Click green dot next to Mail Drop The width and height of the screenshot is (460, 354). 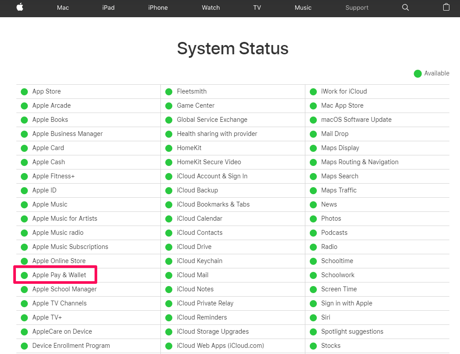pyautogui.click(x=313, y=134)
